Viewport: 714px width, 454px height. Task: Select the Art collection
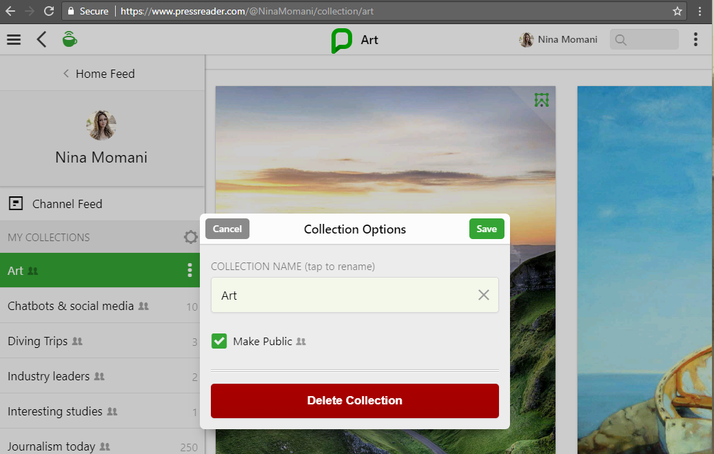coord(100,271)
